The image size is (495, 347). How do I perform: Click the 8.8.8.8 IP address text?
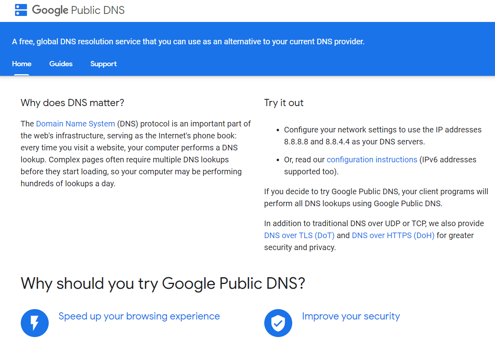click(296, 142)
